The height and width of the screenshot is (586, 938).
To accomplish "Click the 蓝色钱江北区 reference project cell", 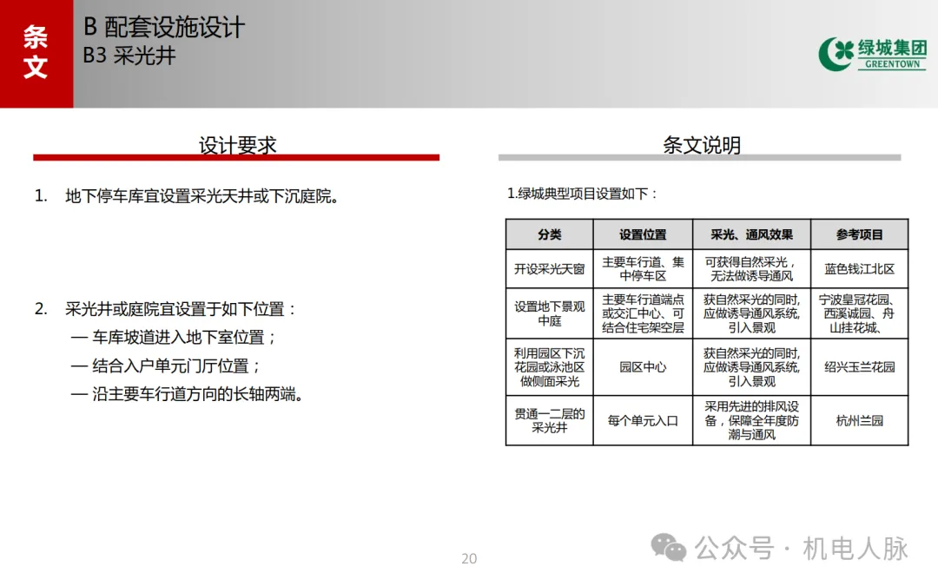I will click(859, 268).
